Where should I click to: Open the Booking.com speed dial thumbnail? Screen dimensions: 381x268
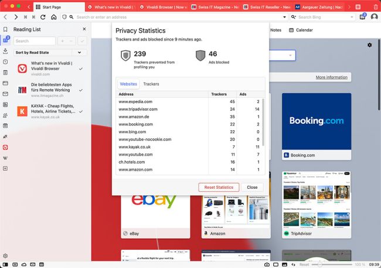point(317,127)
